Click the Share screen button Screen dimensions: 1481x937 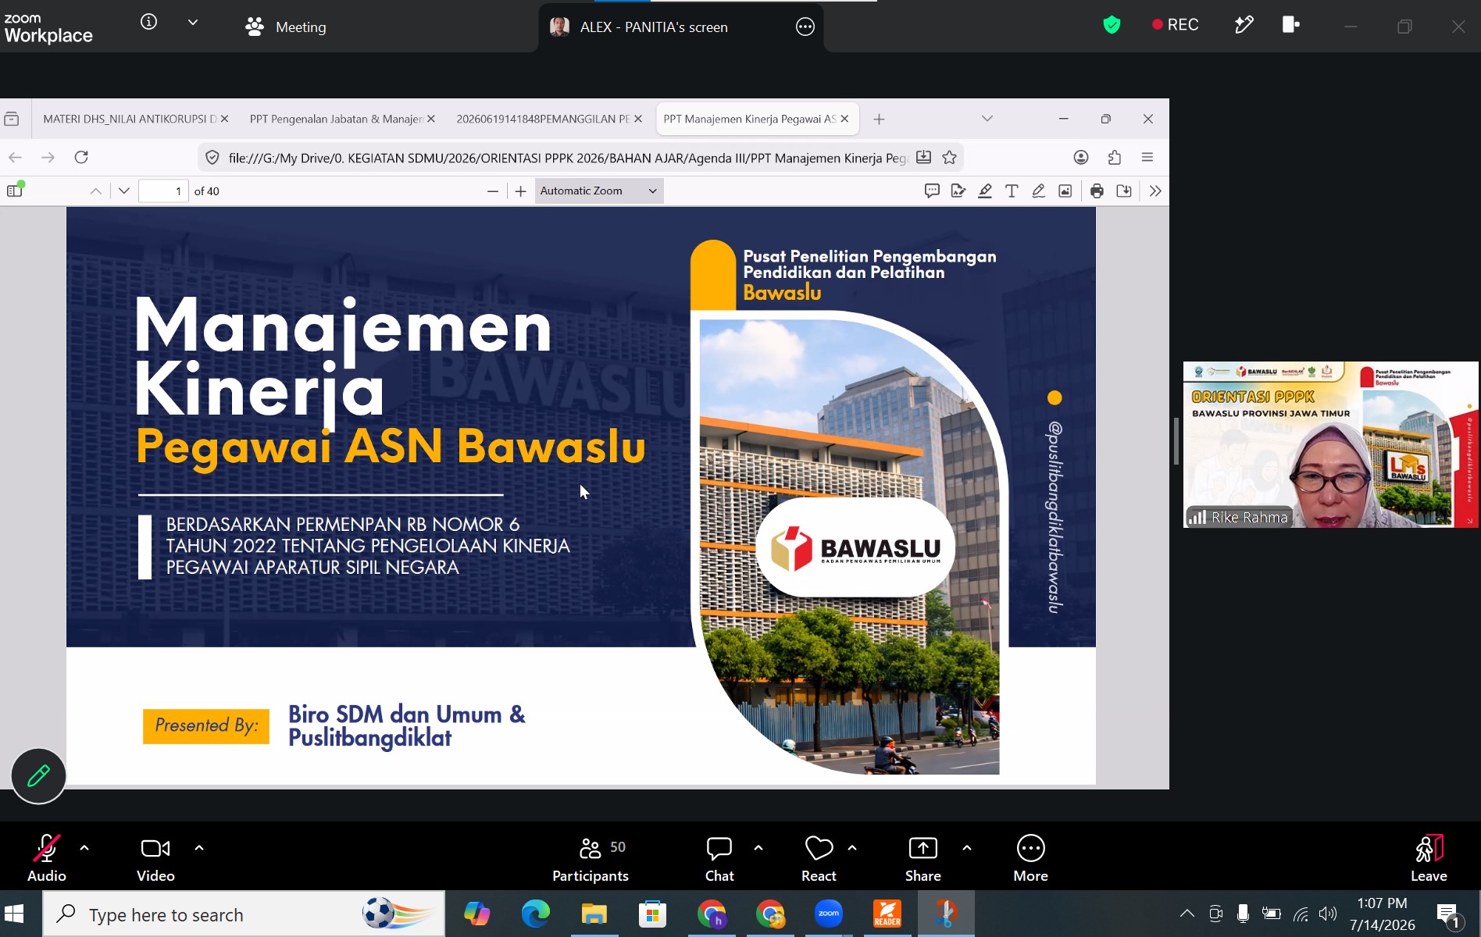click(x=923, y=858)
